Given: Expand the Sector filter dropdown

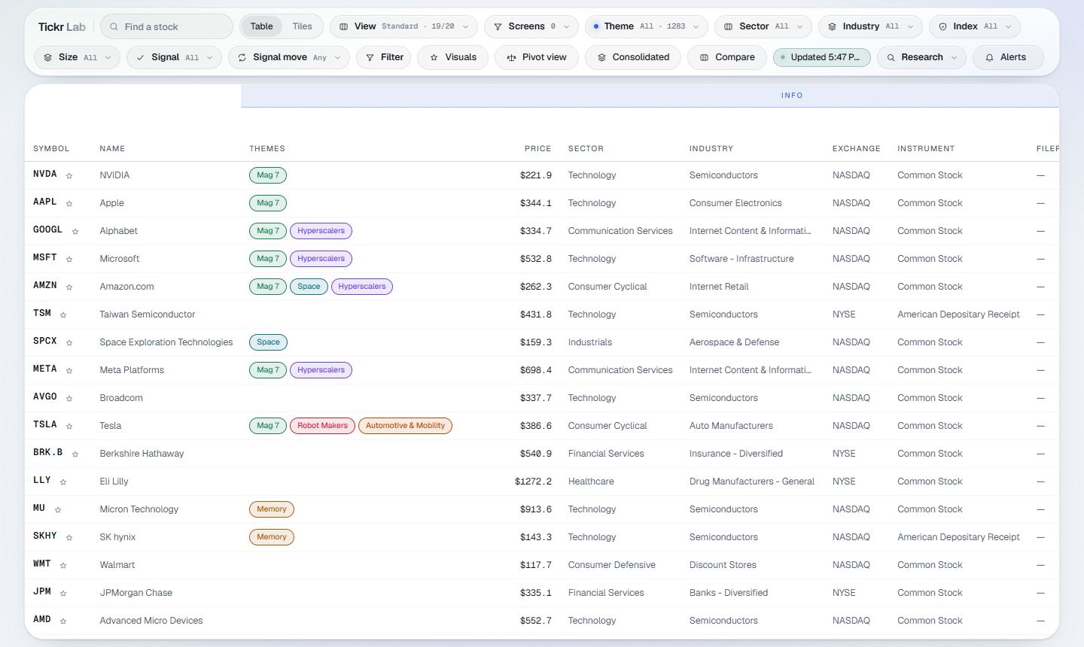Looking at the screenshot, I should tap(763, 26).
